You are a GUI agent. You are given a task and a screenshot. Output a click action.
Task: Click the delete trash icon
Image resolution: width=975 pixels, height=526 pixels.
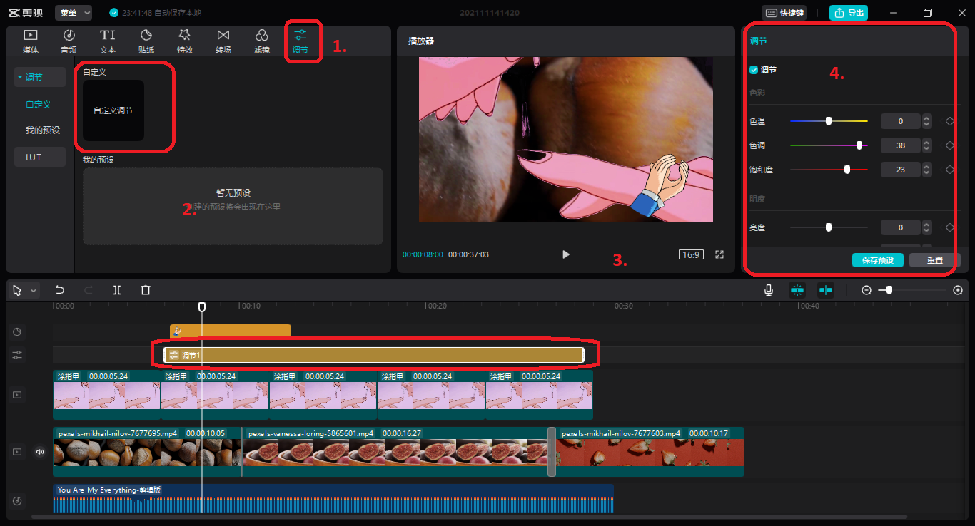(146, 290)
